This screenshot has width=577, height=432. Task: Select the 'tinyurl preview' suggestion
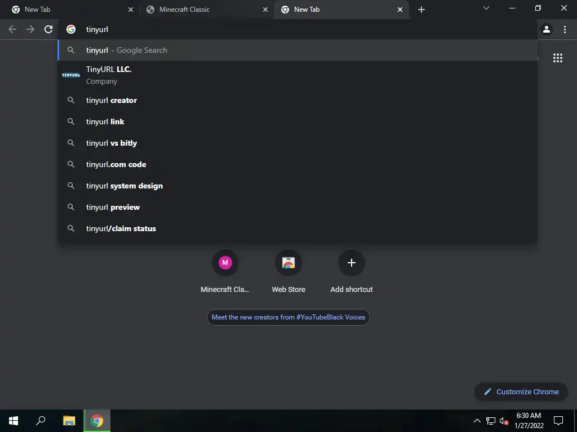(298, 207)
